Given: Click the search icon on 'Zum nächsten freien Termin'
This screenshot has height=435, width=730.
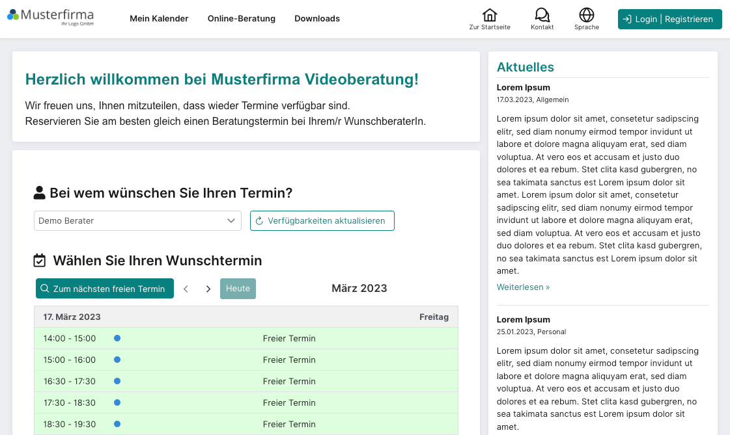Looking at the screenshot, I should tap(44, 288).
